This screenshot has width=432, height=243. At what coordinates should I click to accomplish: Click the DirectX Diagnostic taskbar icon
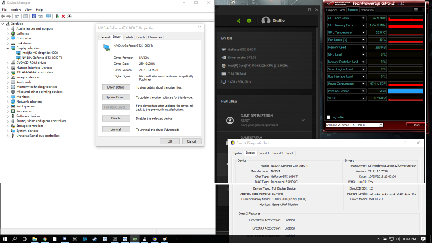coord(154,239)
